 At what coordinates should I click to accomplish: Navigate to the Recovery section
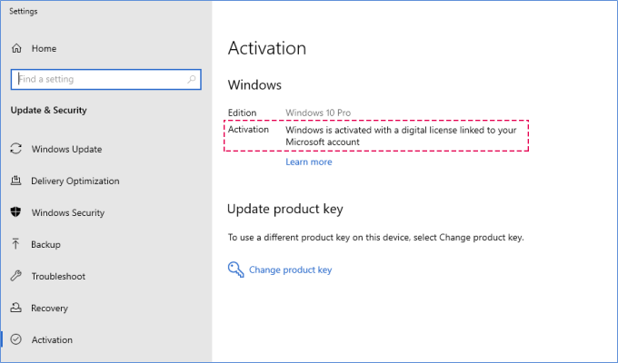pyautogui.click(x=49, y=308)
